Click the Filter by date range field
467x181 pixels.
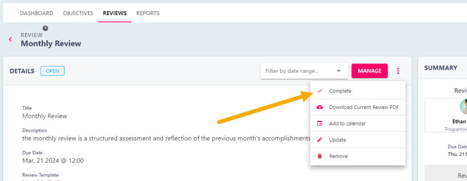pos(304,71)
